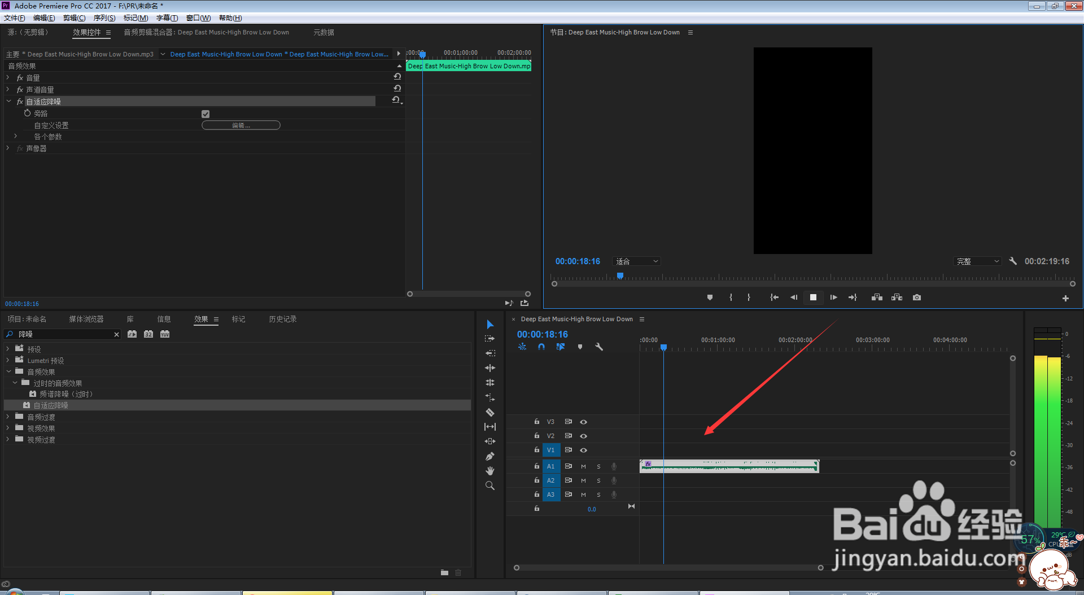Click the Extract button in program monitor
The image size is (1084, 595).
pyautogui.click(x=897, y=297)
